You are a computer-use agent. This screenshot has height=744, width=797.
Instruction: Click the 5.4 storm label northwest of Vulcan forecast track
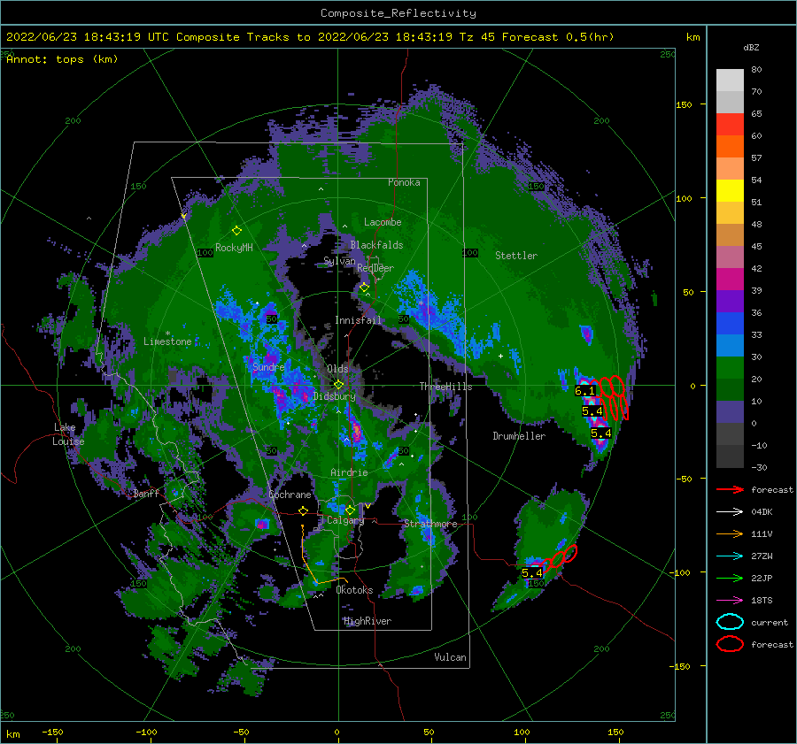tap(532, 573)
